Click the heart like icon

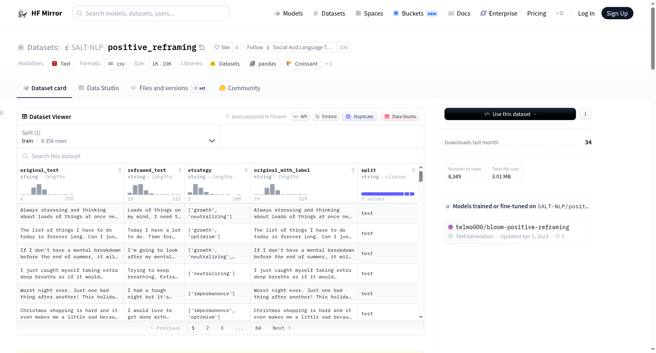point(217,47)
